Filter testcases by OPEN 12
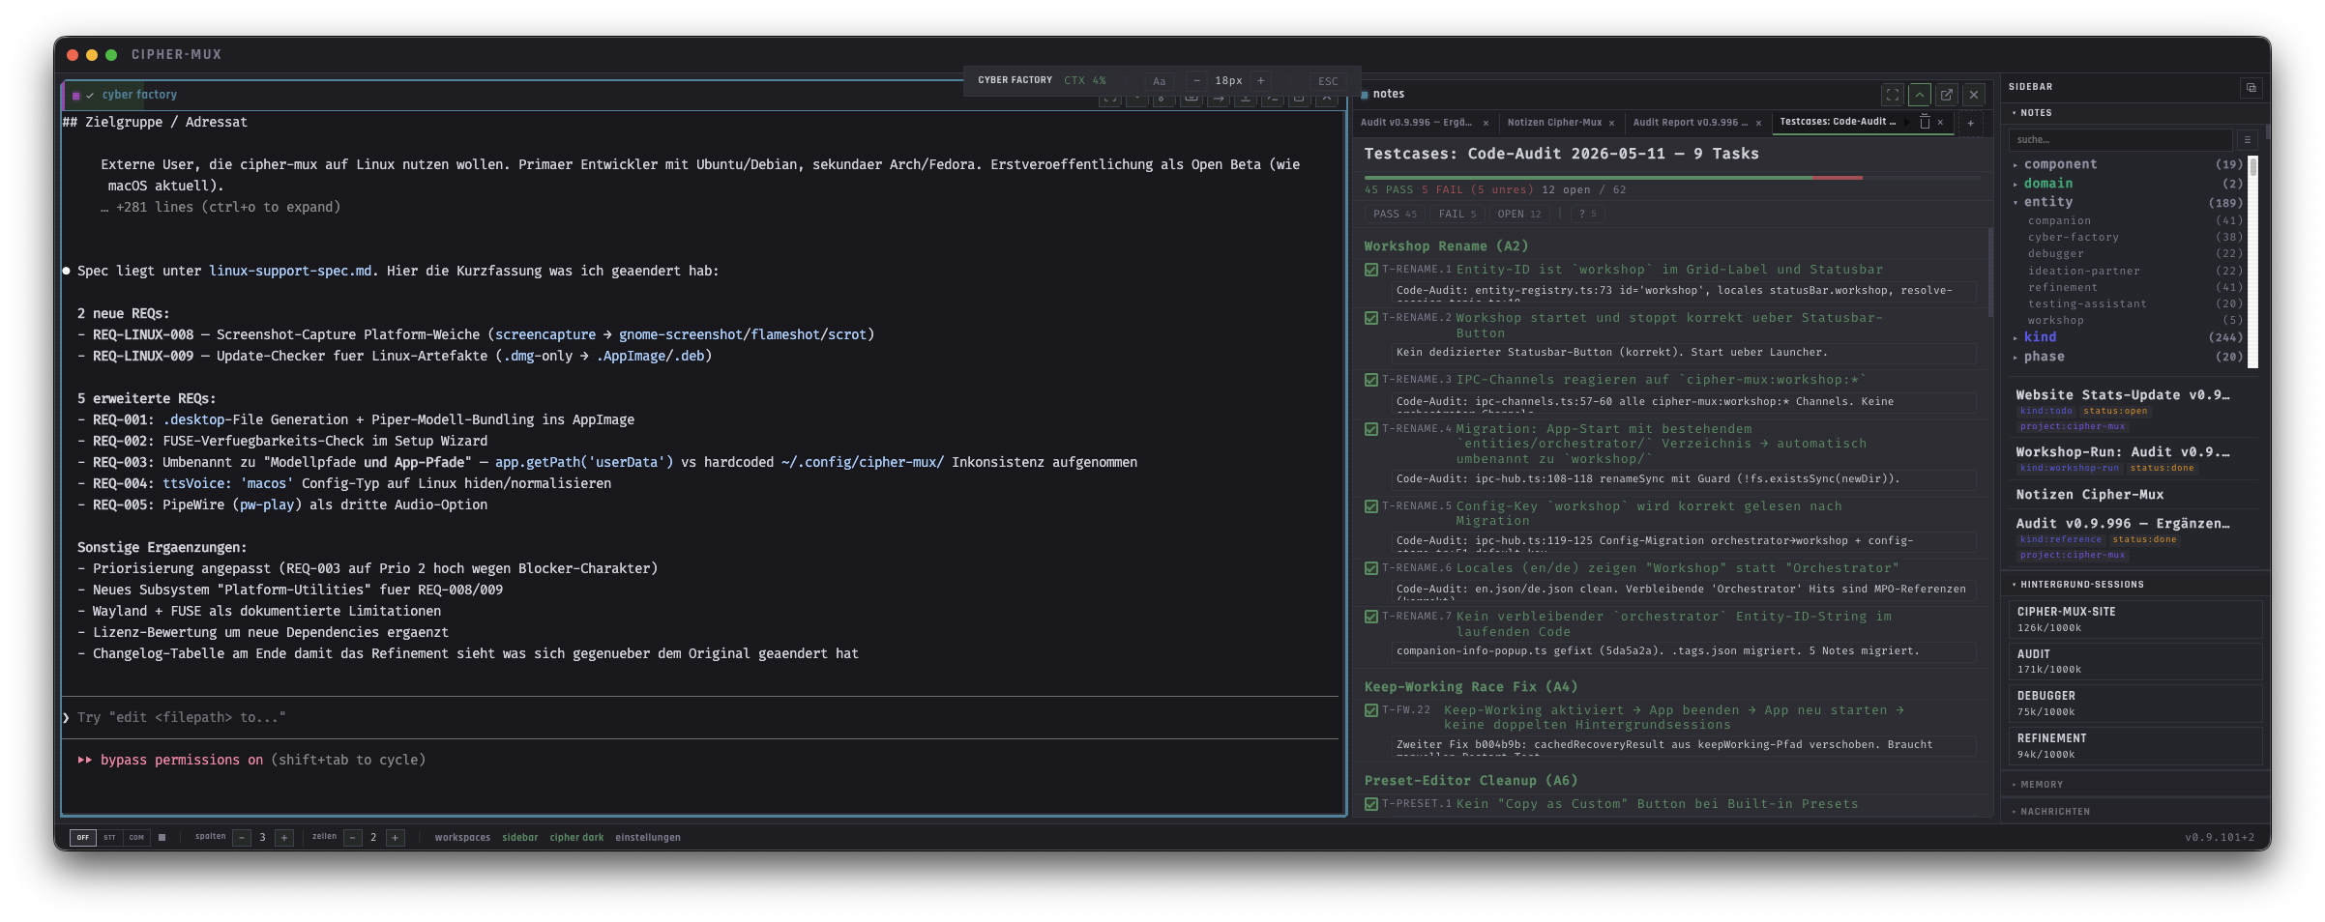2325x922 pixels. coord(1519,215)
